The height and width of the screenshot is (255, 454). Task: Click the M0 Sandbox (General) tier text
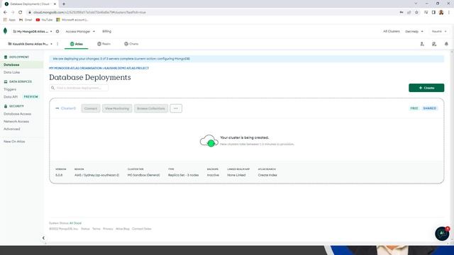click(143, 175)
